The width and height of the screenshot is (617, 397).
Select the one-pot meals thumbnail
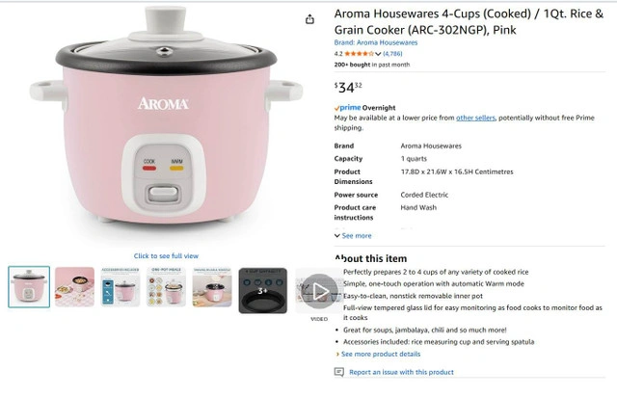[x=167, y=287]
